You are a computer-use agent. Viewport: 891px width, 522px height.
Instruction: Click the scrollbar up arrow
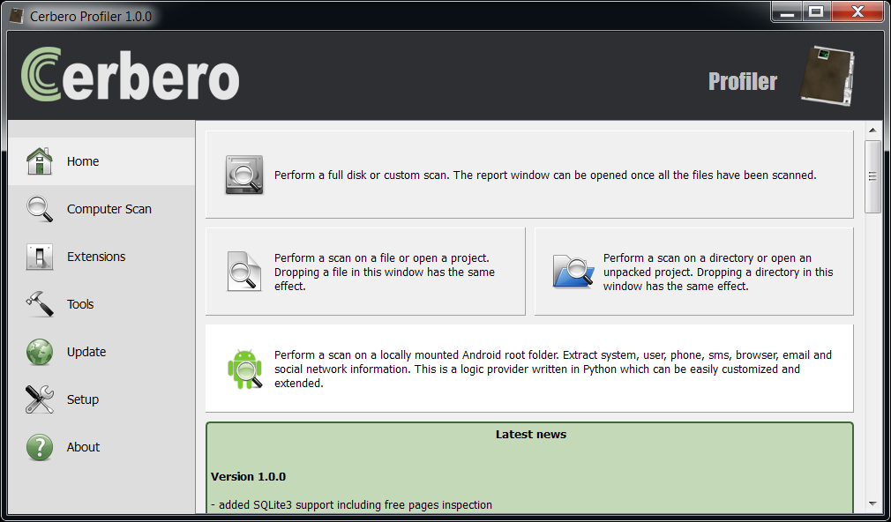[x=872, y=130]
